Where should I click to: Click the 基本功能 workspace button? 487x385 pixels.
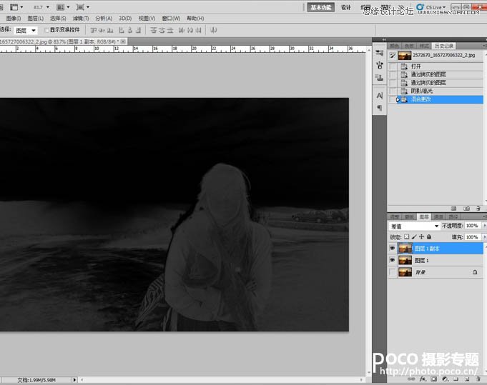[x=320, y=7]
